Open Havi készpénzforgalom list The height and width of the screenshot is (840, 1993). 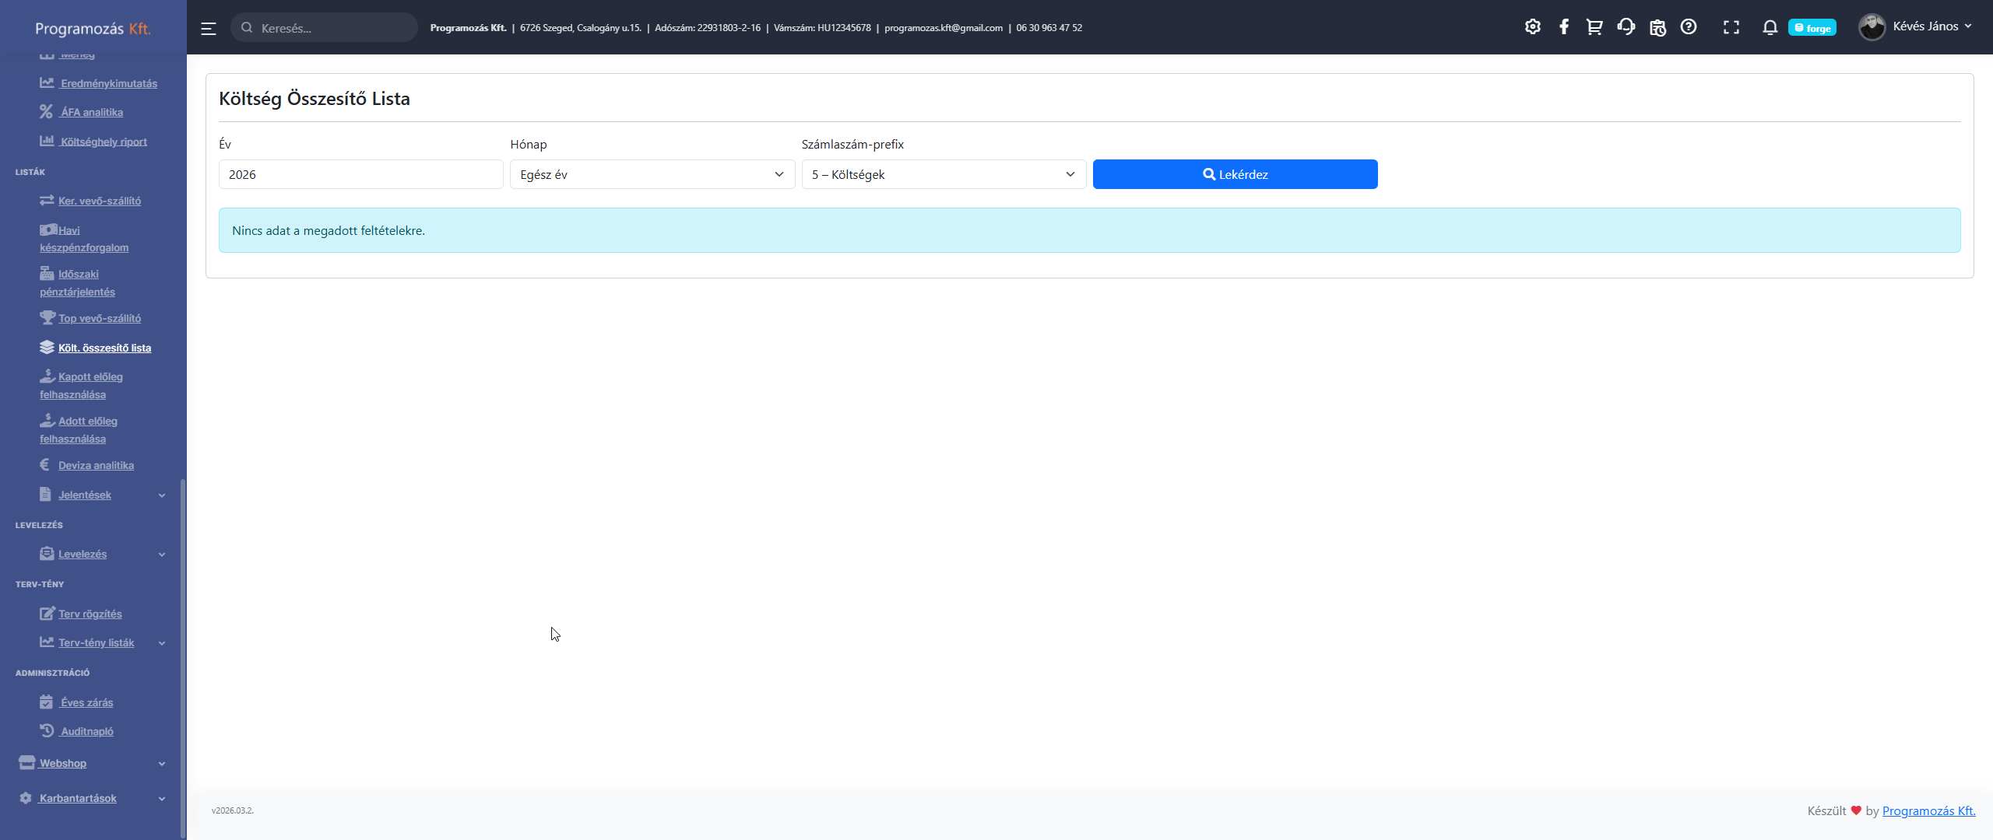click(84, 239)
